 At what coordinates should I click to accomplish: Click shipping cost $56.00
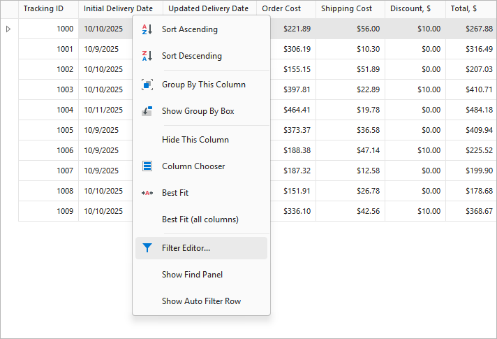(350, 29)
